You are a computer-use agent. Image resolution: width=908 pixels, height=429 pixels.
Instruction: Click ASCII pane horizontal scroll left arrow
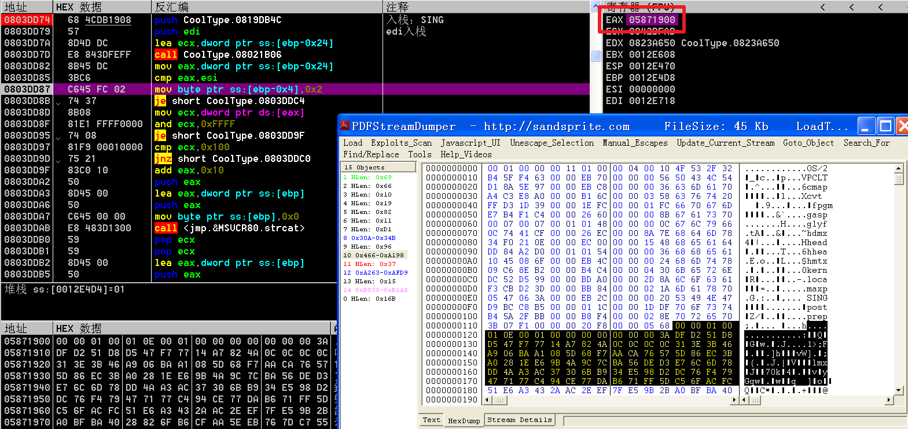click(x=746, y=400)
